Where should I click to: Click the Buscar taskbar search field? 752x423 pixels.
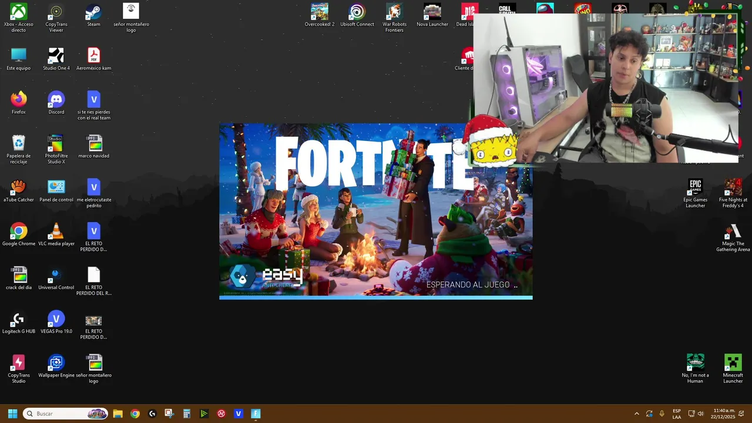[65, 414]
